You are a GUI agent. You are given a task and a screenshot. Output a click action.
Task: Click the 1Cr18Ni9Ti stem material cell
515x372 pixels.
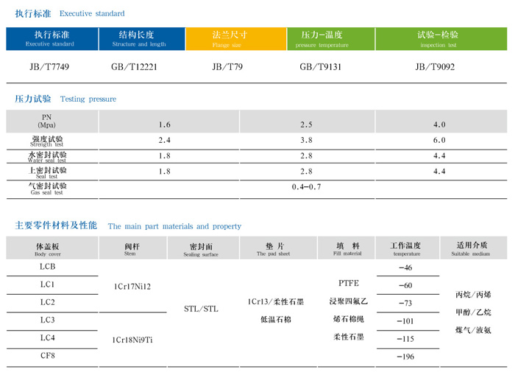tap(132, 340)
